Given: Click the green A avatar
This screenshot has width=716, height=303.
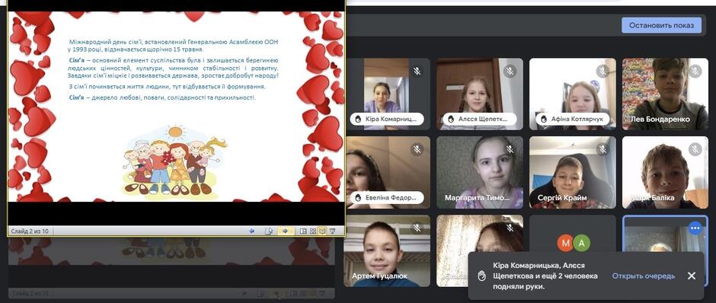Looking at the screenshot, I should pyautogui.click(x=582, y=243).
